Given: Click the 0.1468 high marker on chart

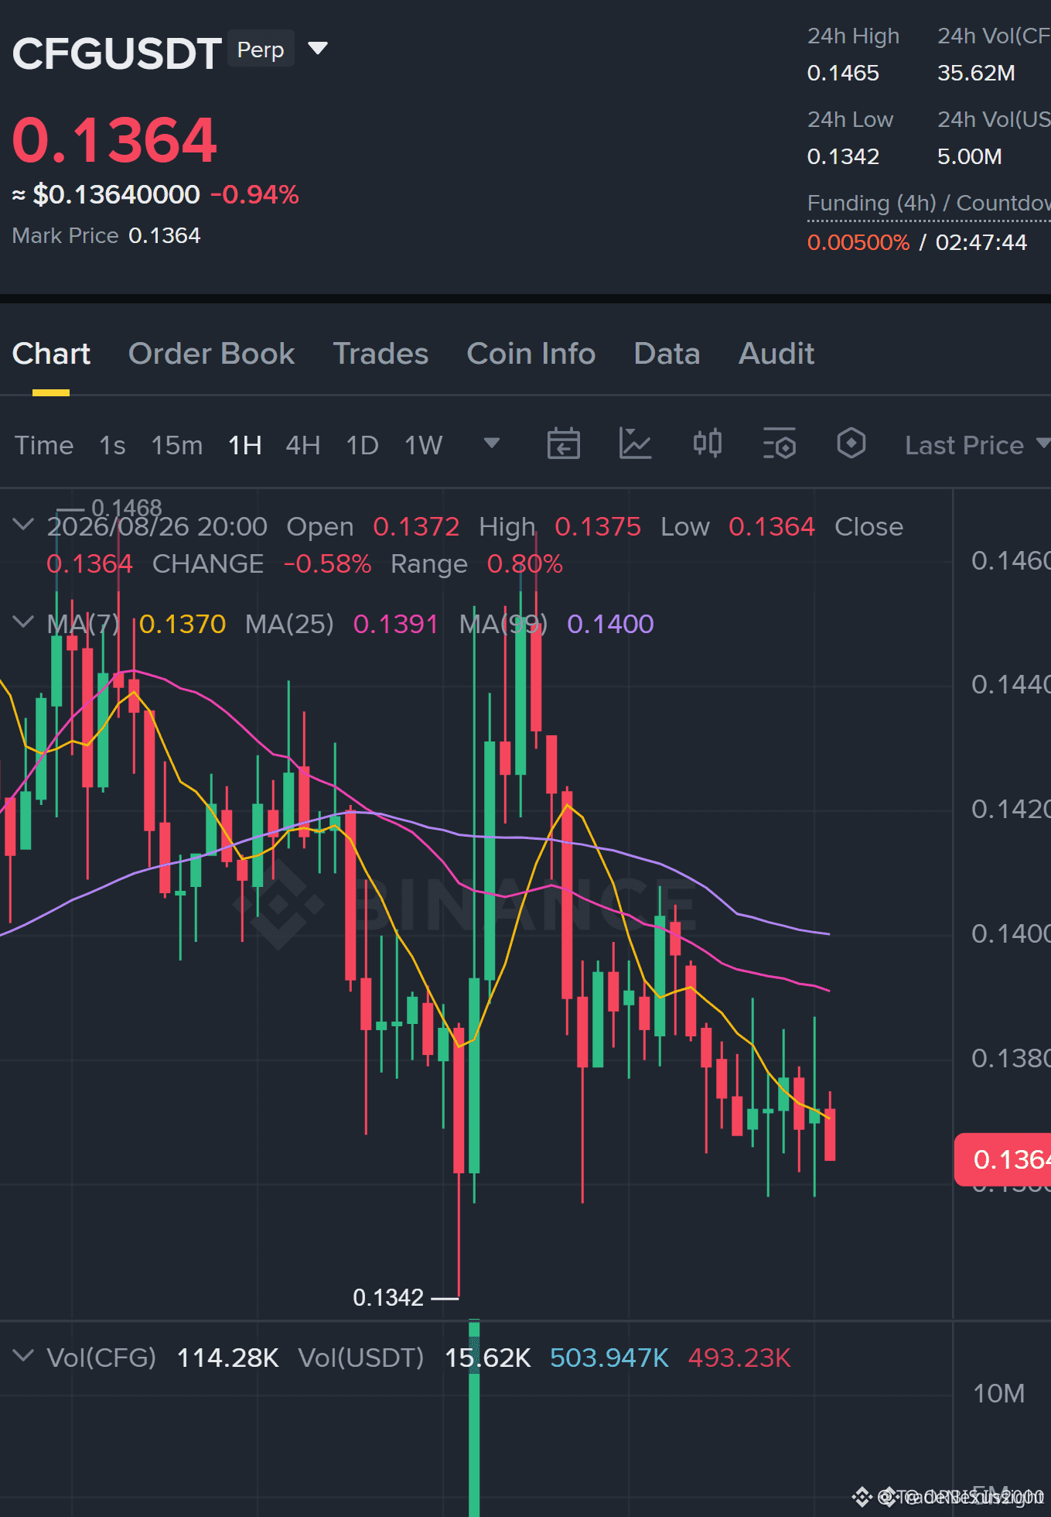Looking at the screenshot, I should pos(127,508).
